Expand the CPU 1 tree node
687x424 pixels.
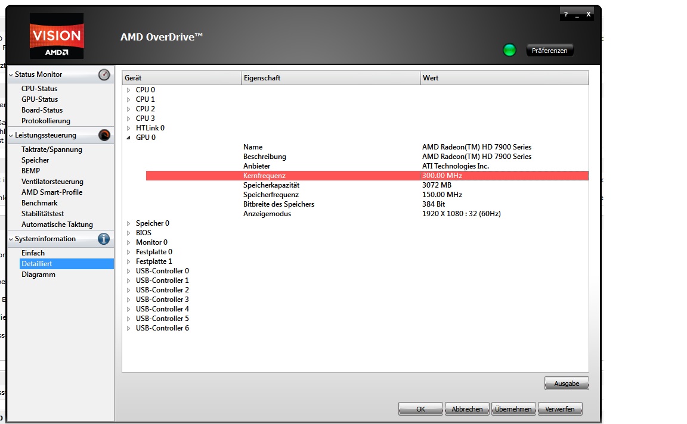pos(128,99)
